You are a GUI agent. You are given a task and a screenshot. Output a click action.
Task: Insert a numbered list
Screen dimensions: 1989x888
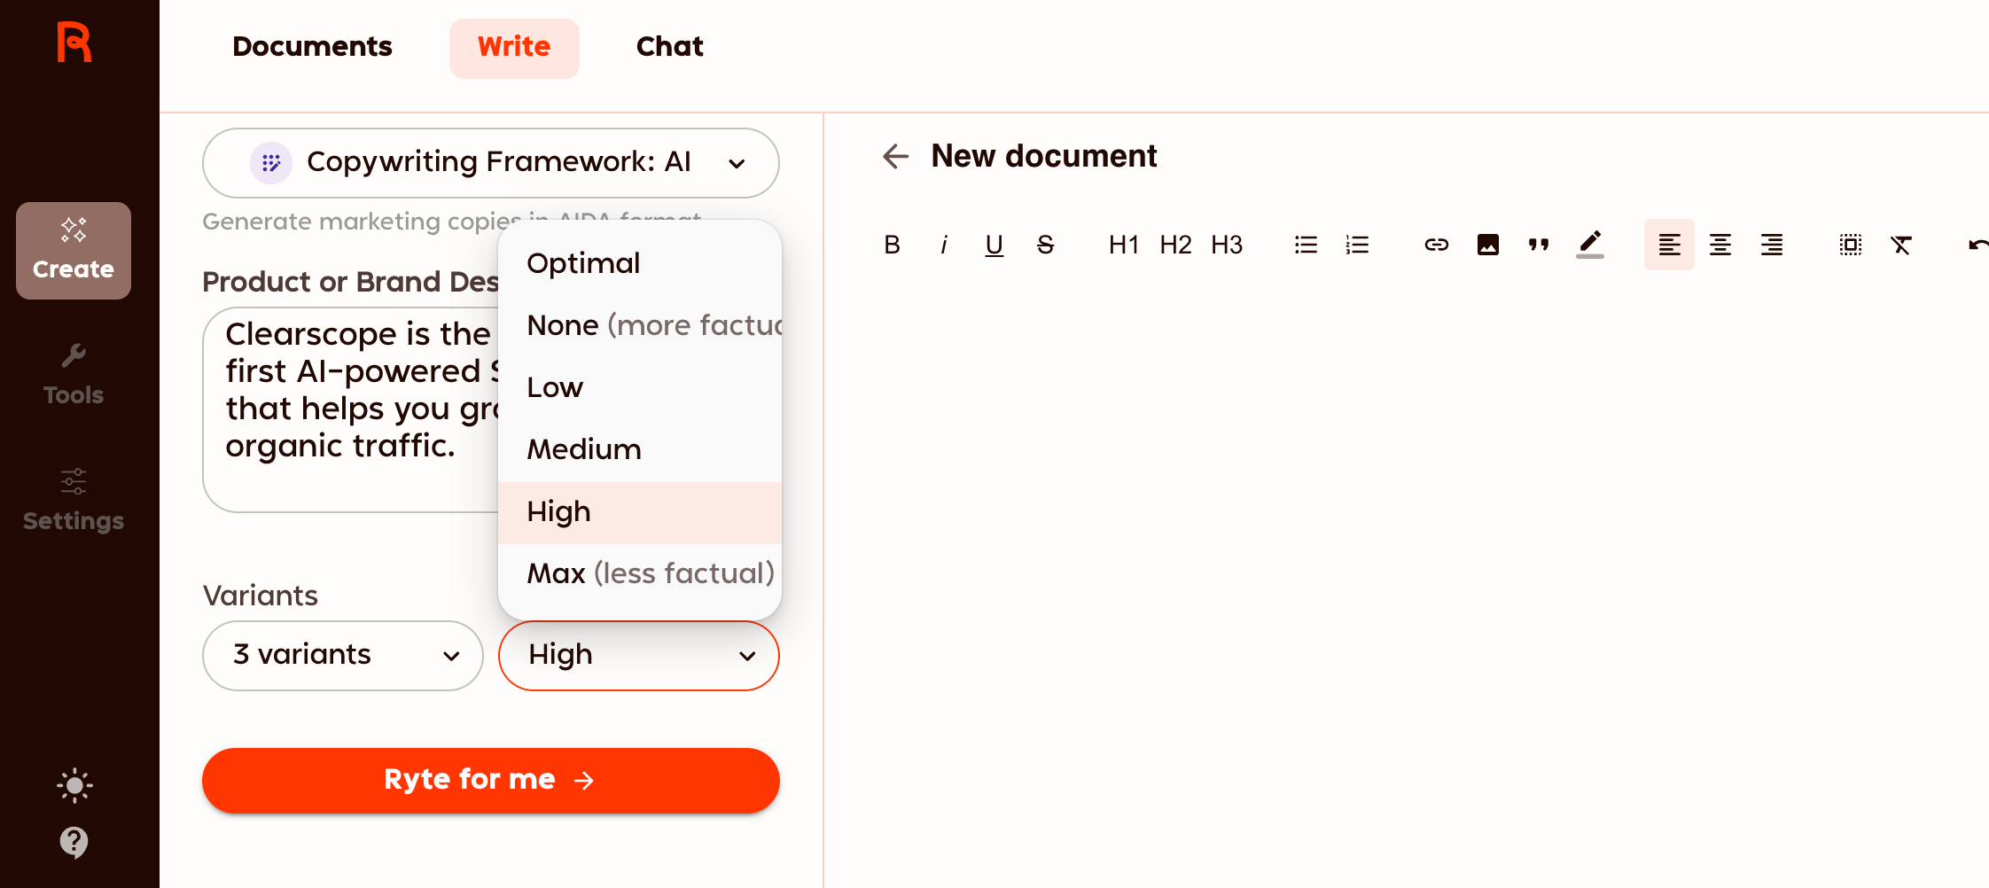[1357, 245]
